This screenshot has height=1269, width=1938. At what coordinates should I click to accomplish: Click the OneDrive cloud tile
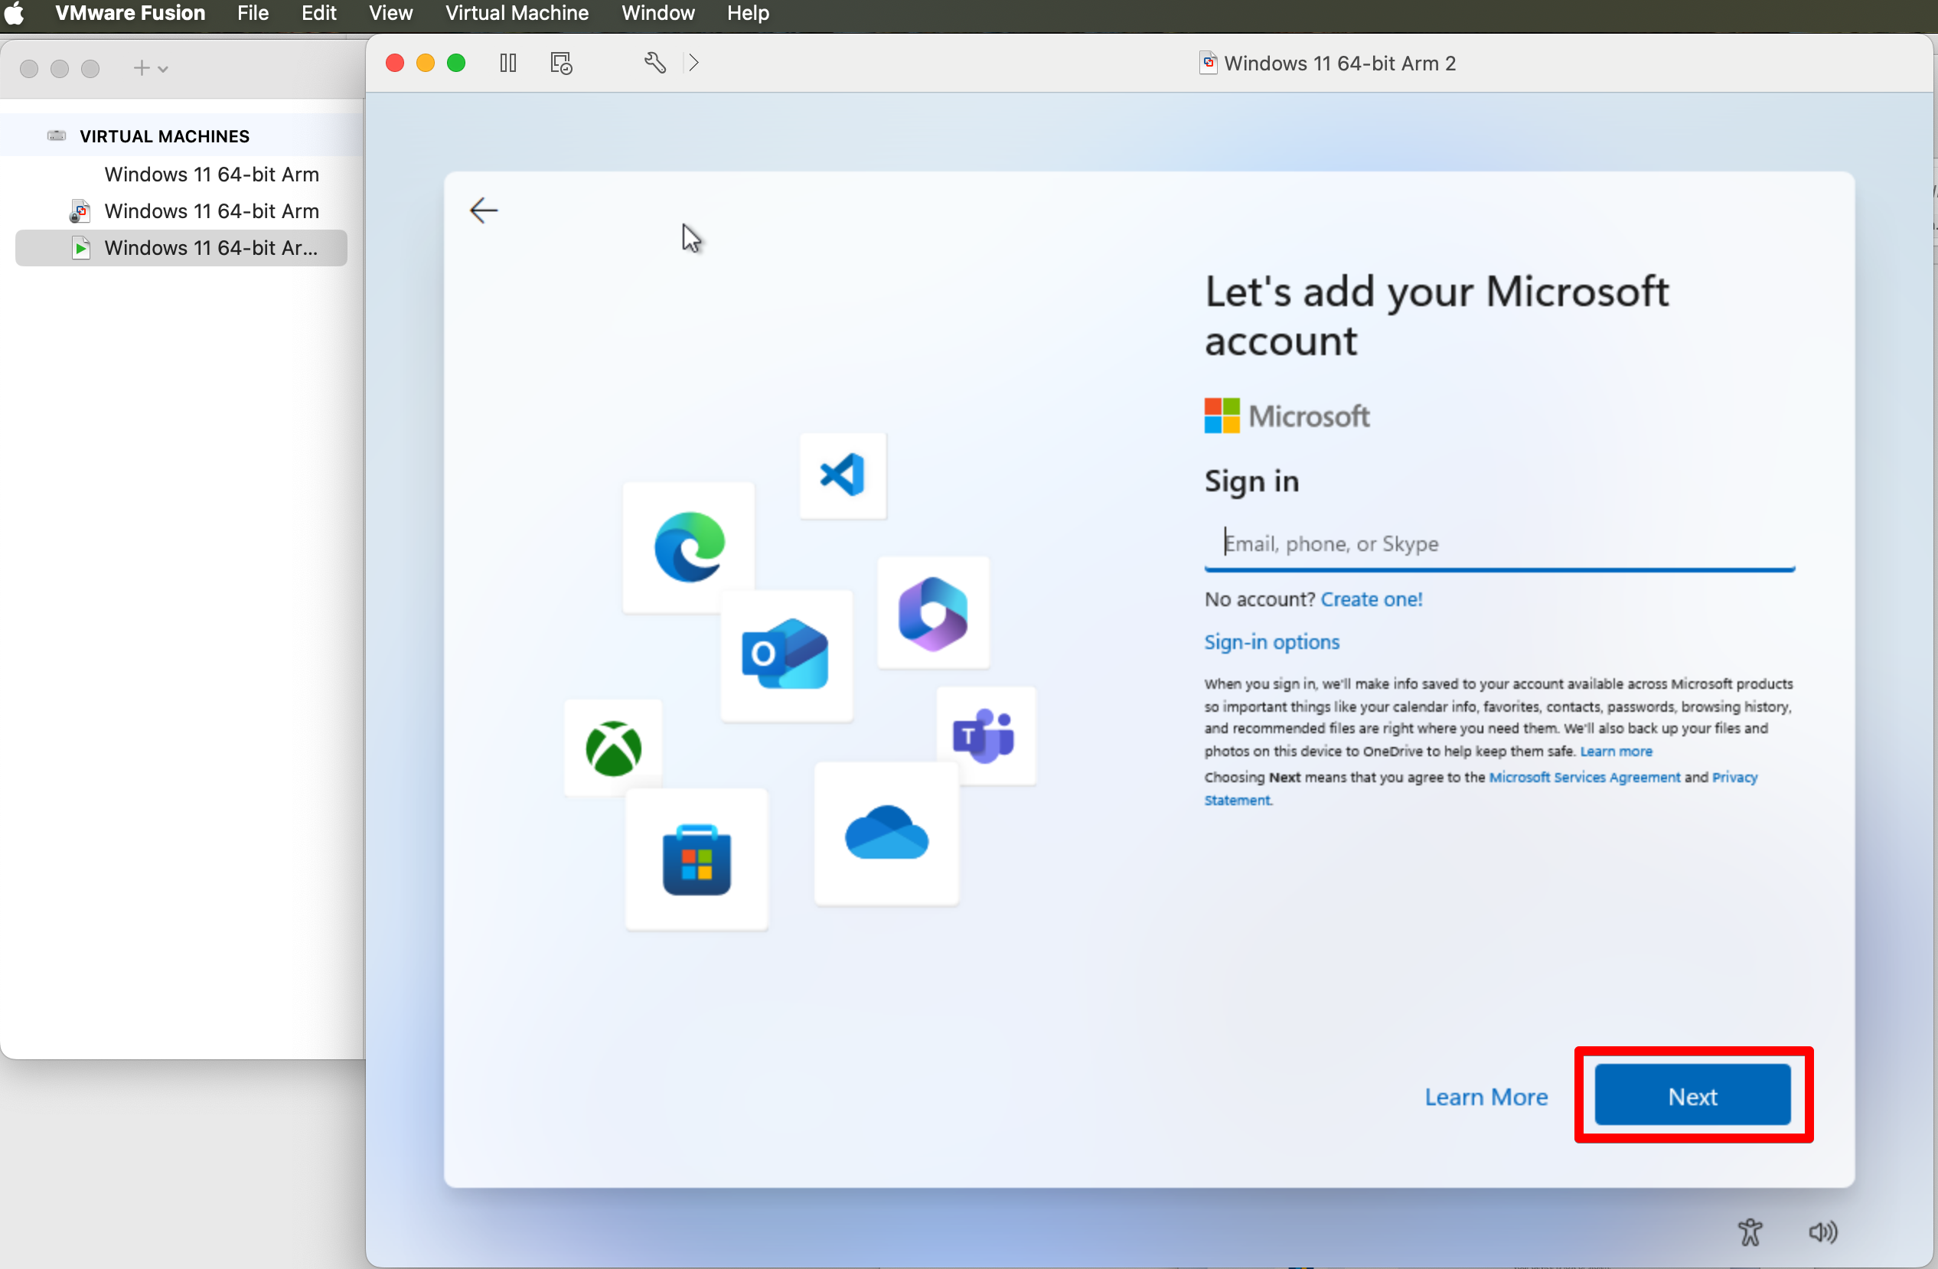click(x=886, y=833)
